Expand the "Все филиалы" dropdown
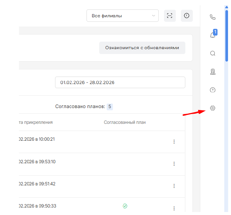231x215 pixels. [122, 16]
